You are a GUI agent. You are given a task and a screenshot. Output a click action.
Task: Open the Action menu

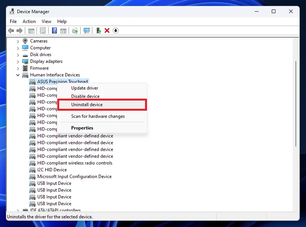29,21
